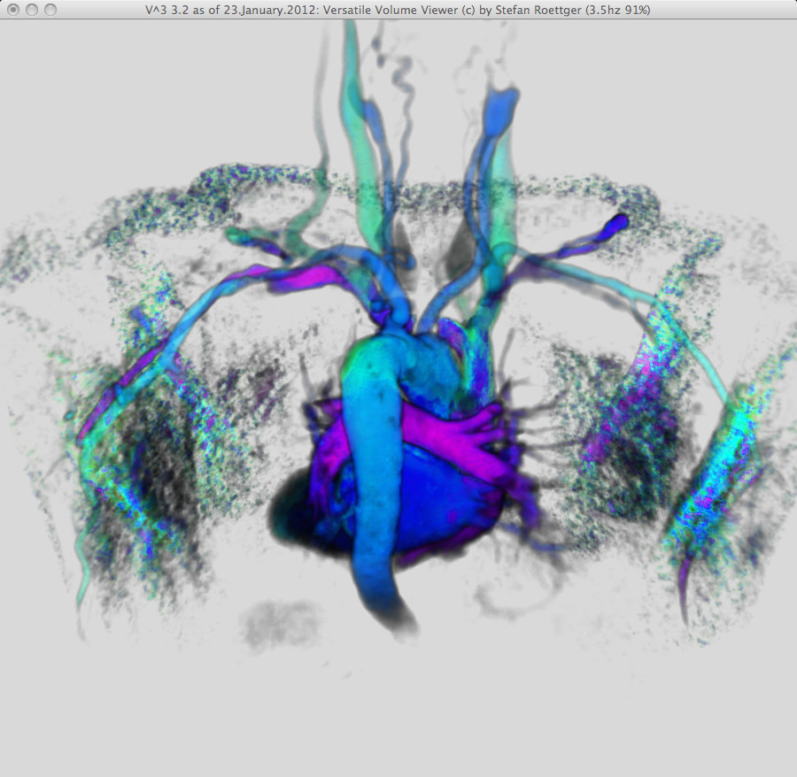Close the Versatile Volume Viewer window

(12, 10)
